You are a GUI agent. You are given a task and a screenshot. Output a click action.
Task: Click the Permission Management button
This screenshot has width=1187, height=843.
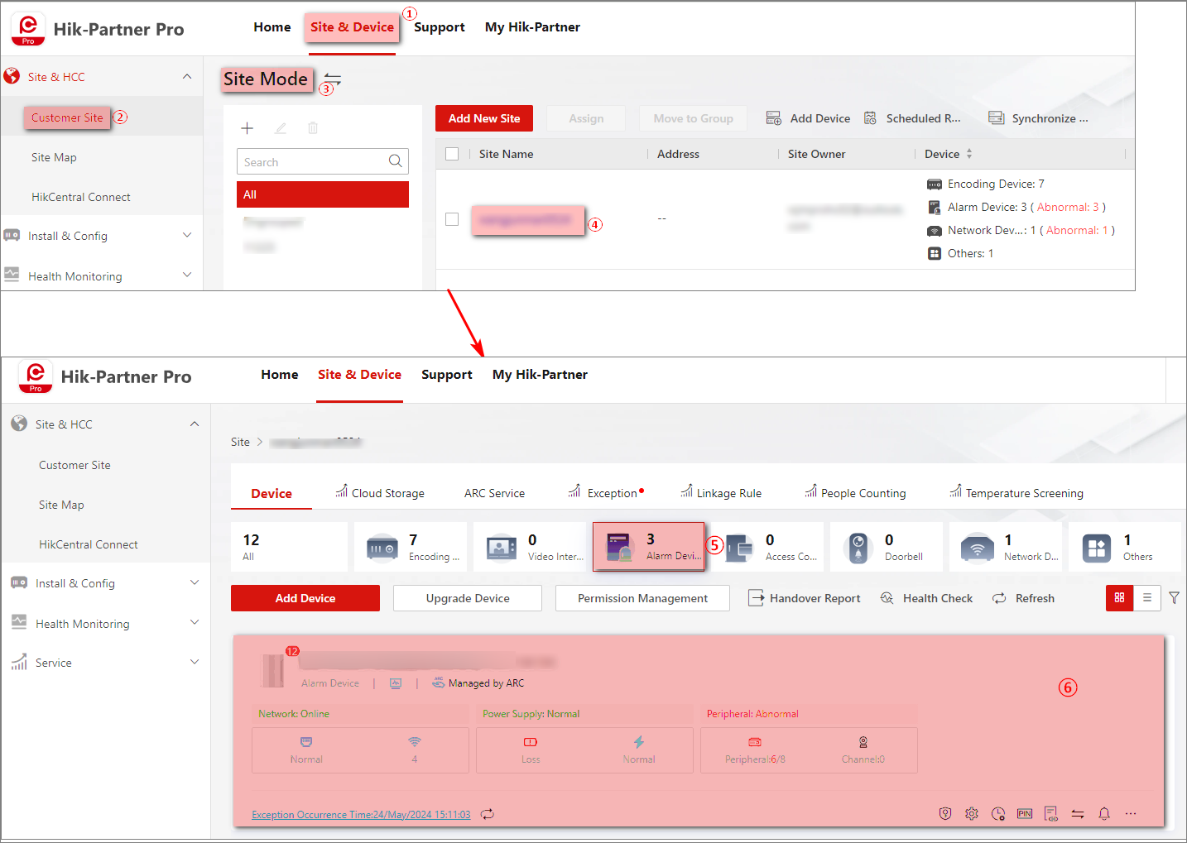pos(642,598)
